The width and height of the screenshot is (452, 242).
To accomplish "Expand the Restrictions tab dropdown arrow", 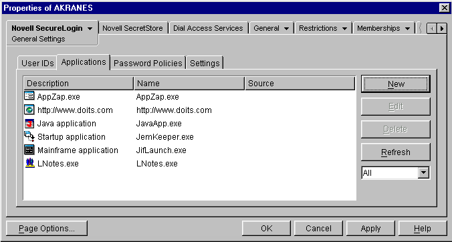I will tap(344, 29).
